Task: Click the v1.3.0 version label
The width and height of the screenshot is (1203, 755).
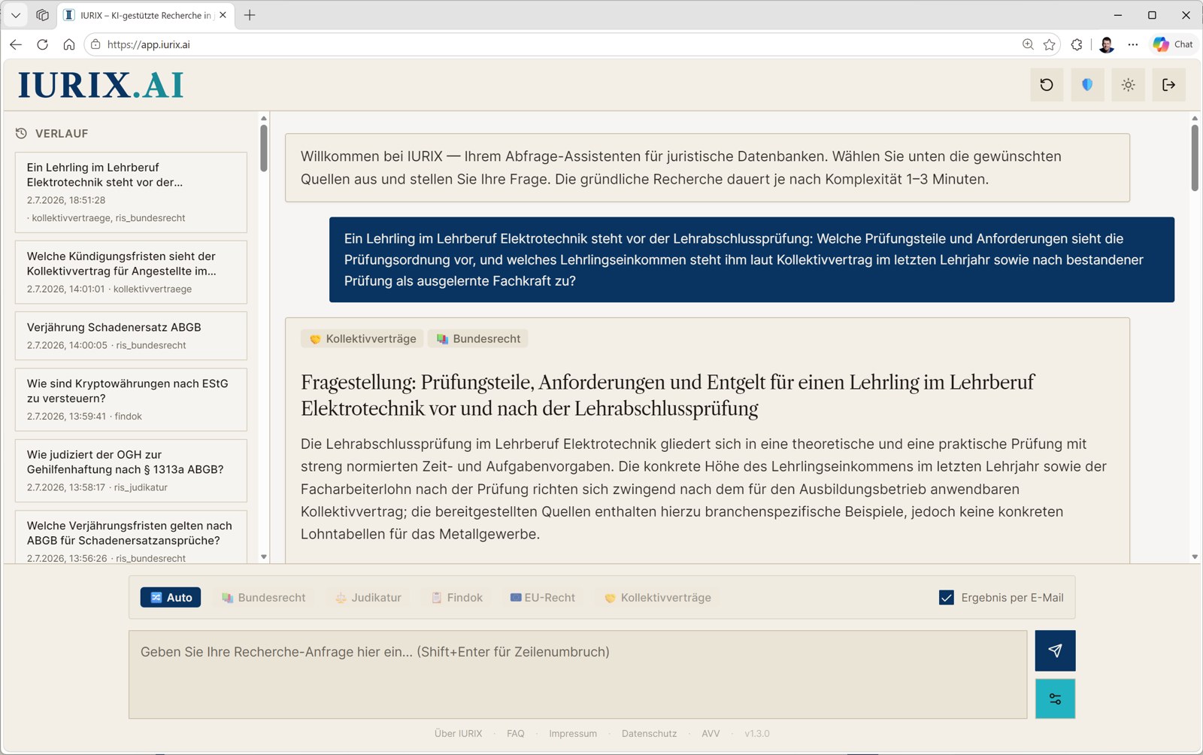Action: [x=757, y=734]
